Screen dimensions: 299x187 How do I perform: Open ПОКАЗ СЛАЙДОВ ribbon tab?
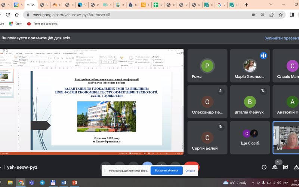[53, 53]
